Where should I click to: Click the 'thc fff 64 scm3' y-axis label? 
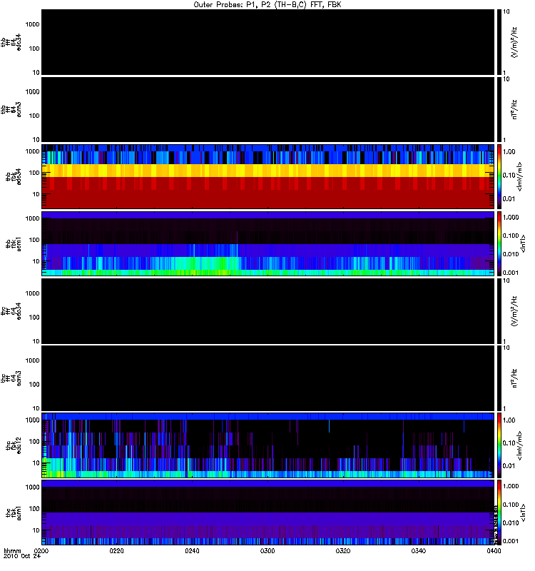11,378
